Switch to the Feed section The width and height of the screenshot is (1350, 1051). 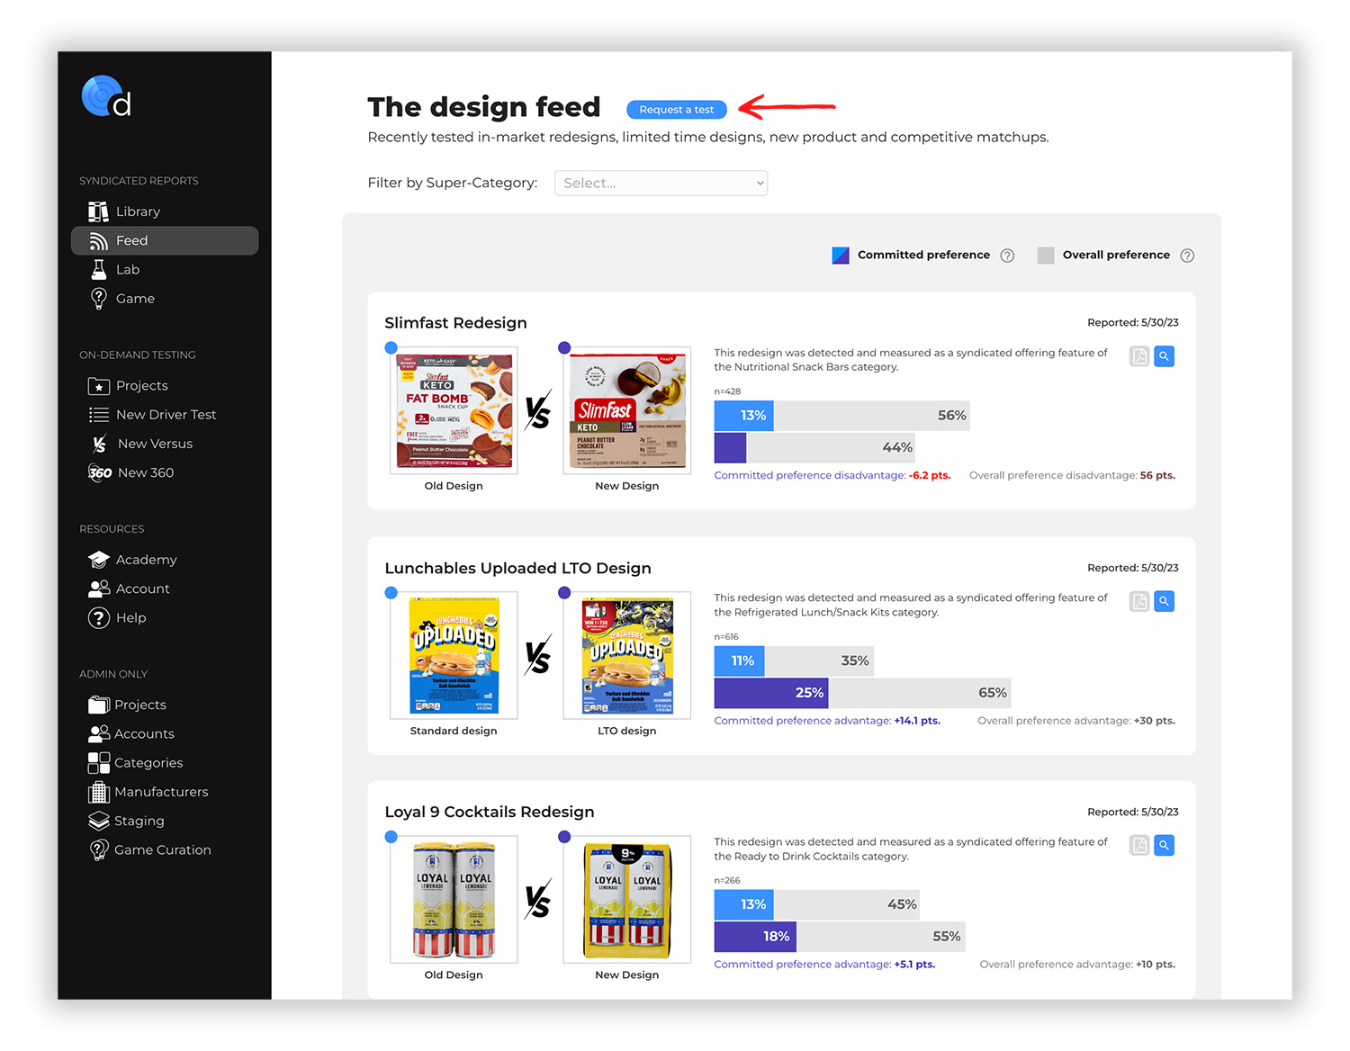click(x=131, y=240)
